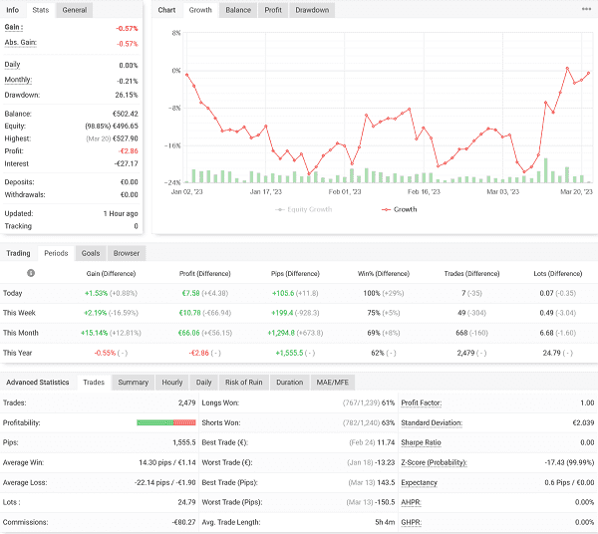Screen dimensions: 598x534
Task: Open the Growth chart tab
Action: (x=200, y=10)
